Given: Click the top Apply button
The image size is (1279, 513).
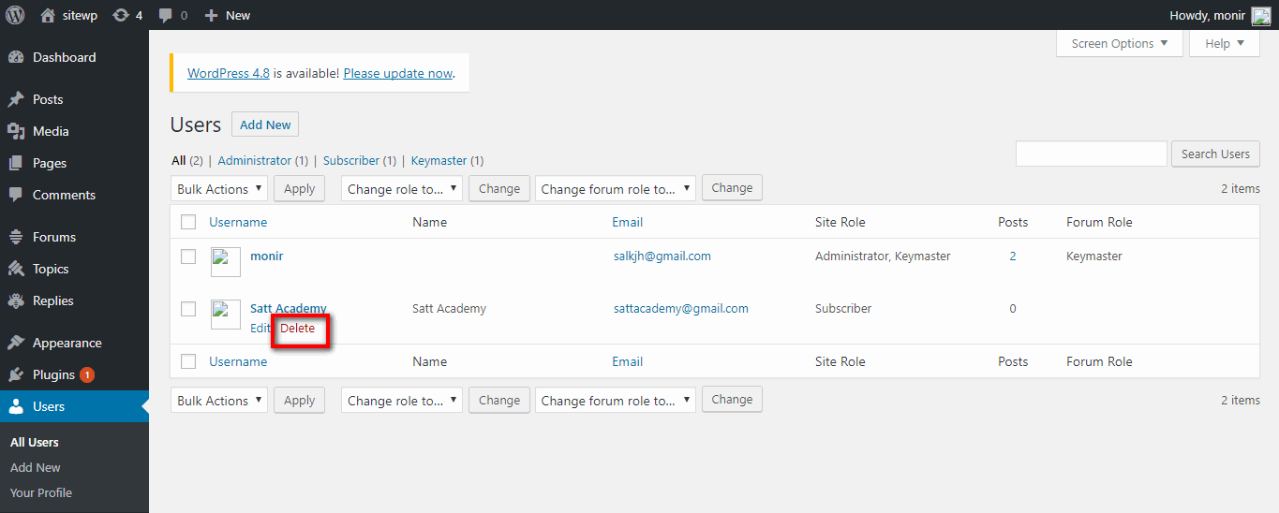Looking at the screenshot, I should point(300,188).
